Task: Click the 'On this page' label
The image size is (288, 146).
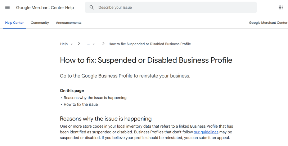Action: 72,91
